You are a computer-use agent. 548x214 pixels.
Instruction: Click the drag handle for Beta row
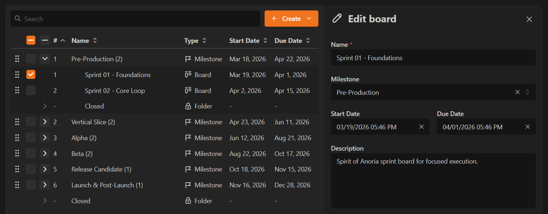coord(17,154)
